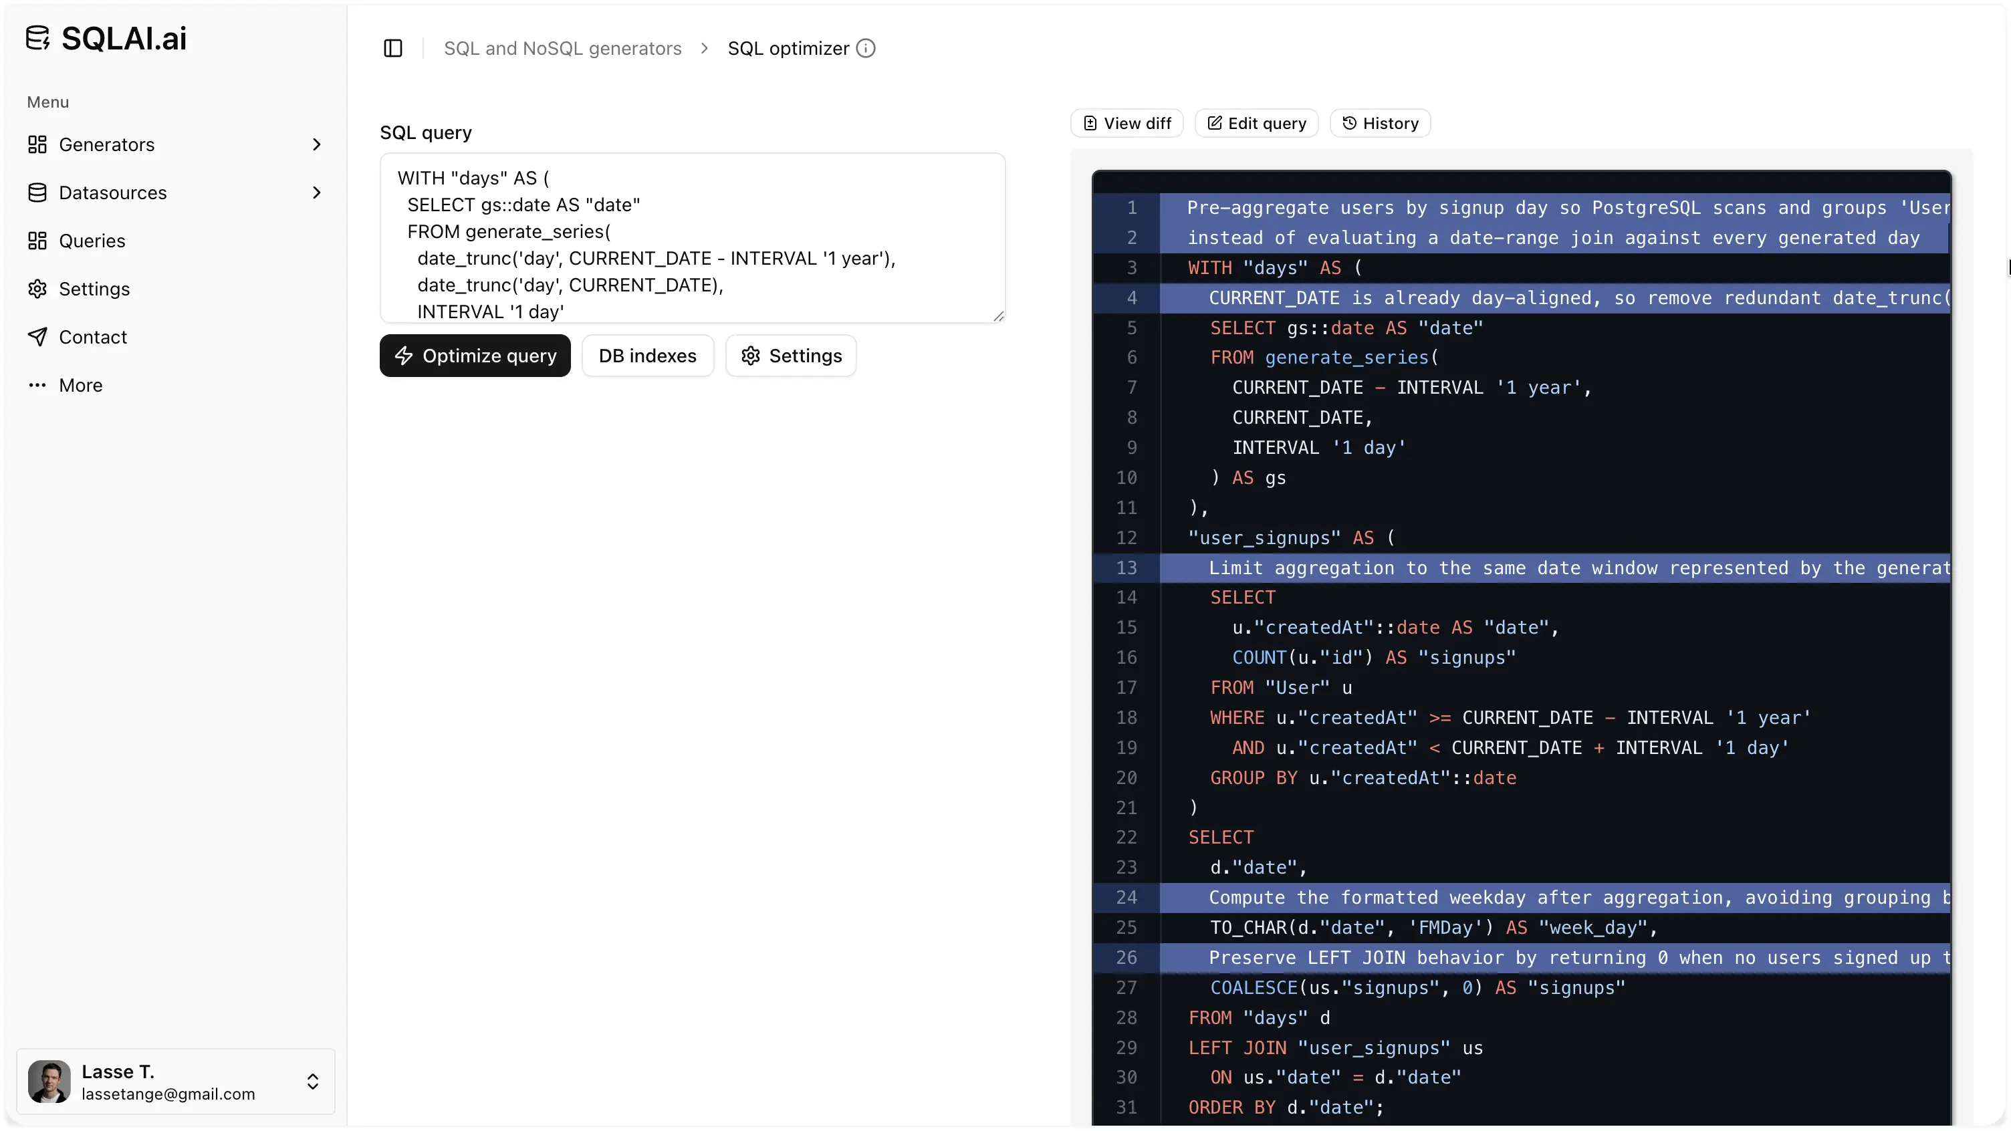
Task: Expand the Generators submenu chevron
Action: 316,144
